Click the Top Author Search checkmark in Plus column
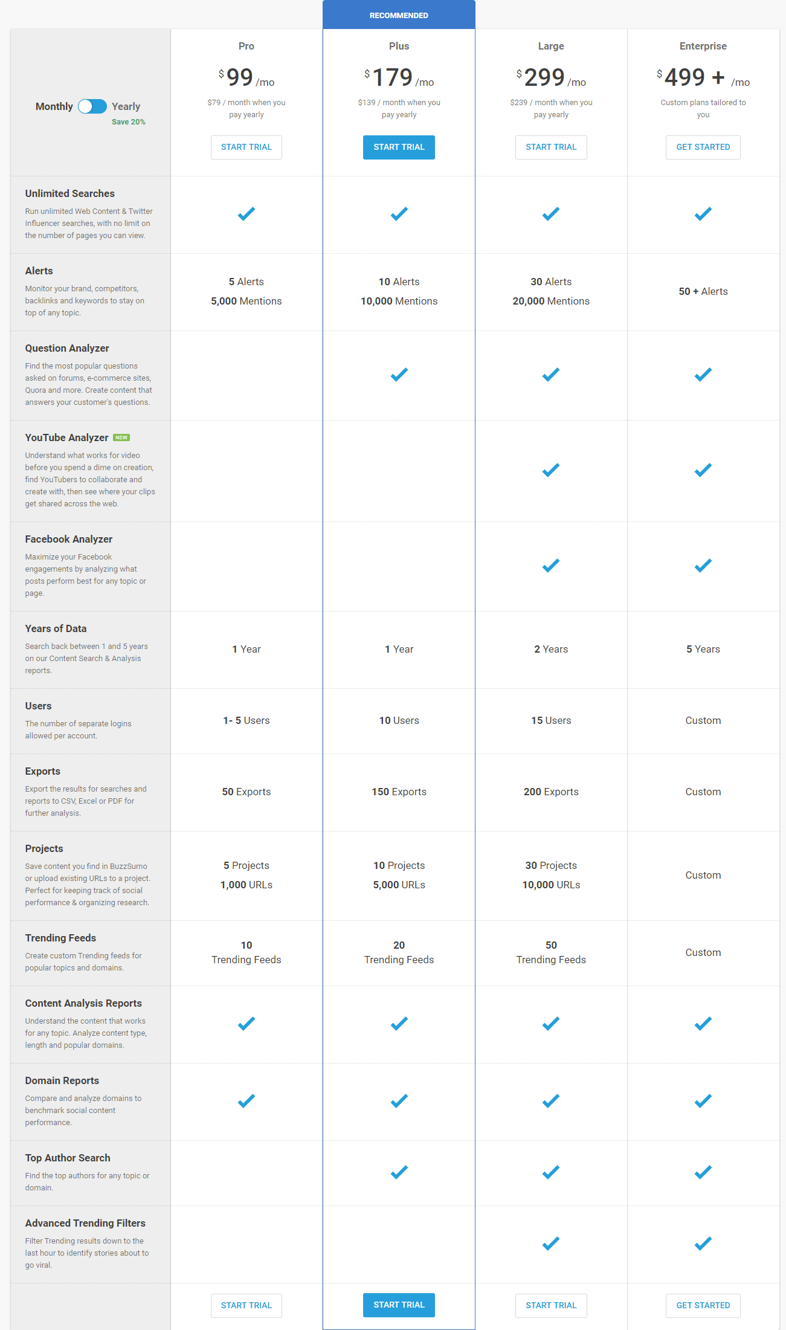 399,1173
